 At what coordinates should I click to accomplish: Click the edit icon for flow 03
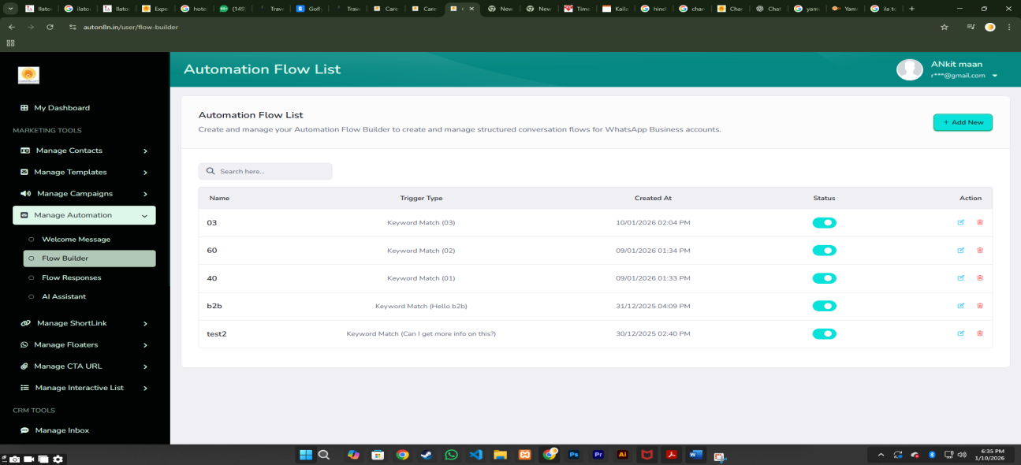click(x=960, y=222)
